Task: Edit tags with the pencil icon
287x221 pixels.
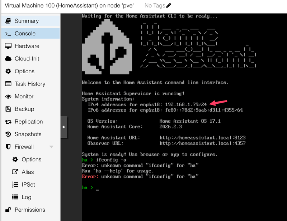Action: (x=169, y=5)
